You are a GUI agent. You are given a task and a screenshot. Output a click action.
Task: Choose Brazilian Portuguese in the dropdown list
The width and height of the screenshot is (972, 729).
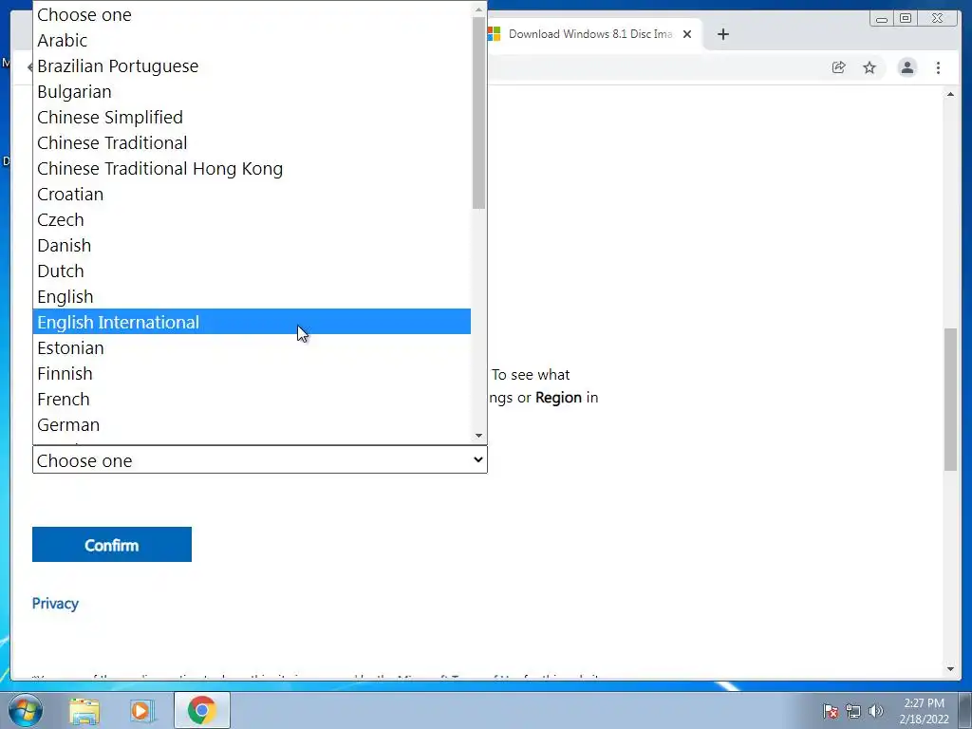point(252,65)
